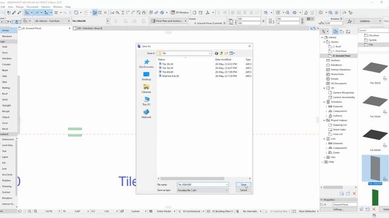Viewport: 389px width, 218px height.
Task: Switch to the '0. Ground Floor' tab
Action: 44,28
